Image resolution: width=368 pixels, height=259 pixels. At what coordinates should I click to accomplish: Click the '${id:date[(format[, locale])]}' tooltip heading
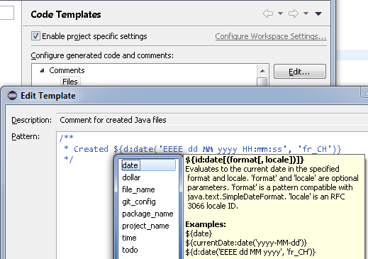click(245, 160)
